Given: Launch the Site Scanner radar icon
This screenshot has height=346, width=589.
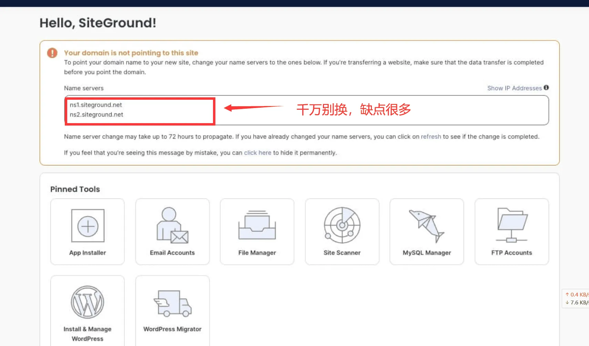Looking at the screenshot, I should [x=342, y=225].
